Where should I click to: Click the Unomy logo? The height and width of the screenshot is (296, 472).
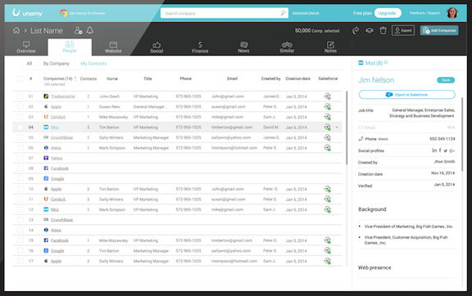(27, 13)
